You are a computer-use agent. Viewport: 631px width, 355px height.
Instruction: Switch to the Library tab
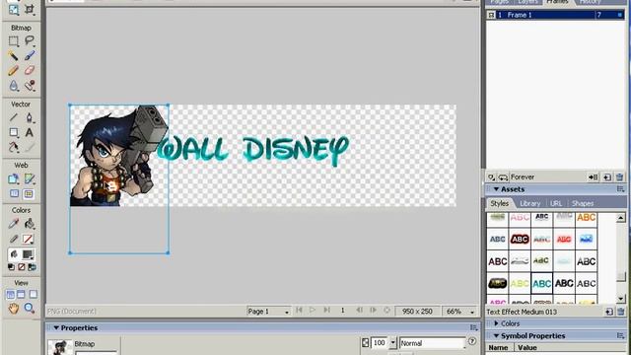point(530,204)
